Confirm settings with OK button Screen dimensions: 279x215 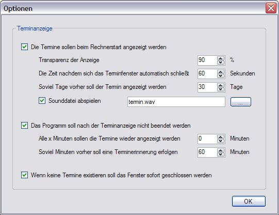[x=249, y=202]
